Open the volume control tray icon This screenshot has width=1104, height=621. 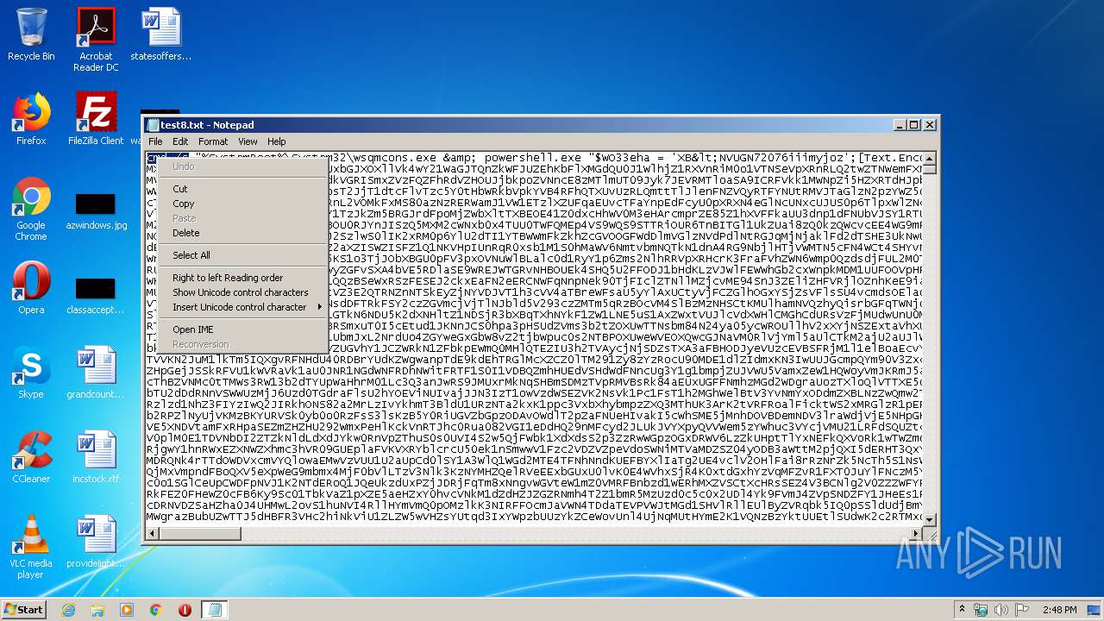click(1001, 610)
